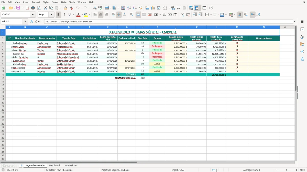The image size is (307, 172).
Task: Increase cell indent
Action: (195, 15)
